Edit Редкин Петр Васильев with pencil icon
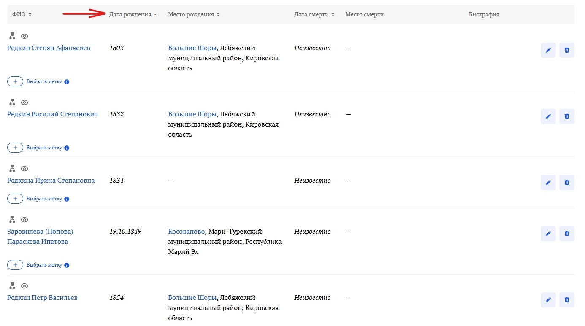Screen dimensions: 585x326 548,300
